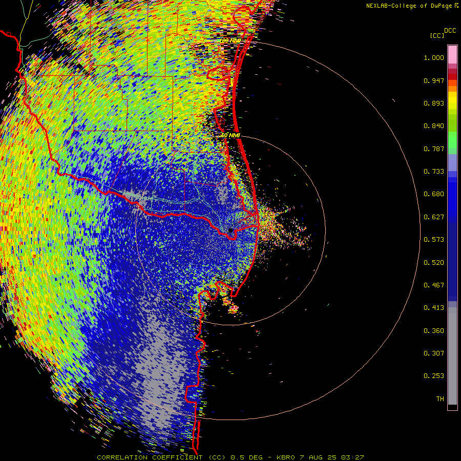
Task: Click the 100 NMI range ring label
Action: point(230,40)
